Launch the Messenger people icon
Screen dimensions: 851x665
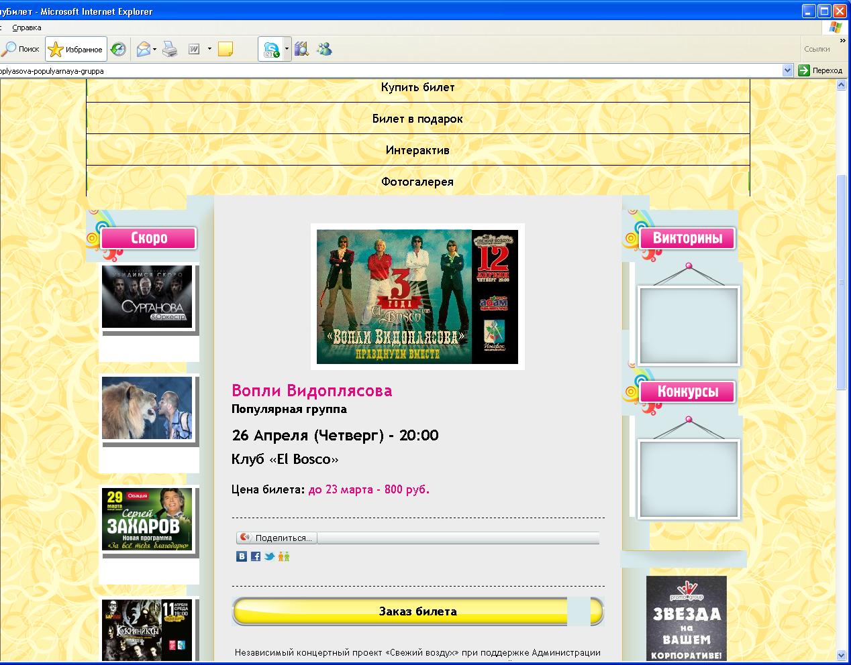(x=325, y=49)
